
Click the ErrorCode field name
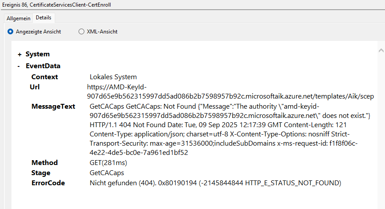(x=48, y=183)
